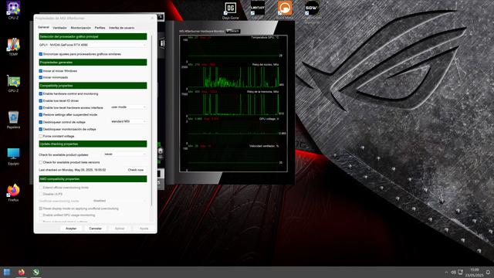494x278 pixels.
Task: Toggle the Iniciar minimizado checkbox
Action: (41, 77)
